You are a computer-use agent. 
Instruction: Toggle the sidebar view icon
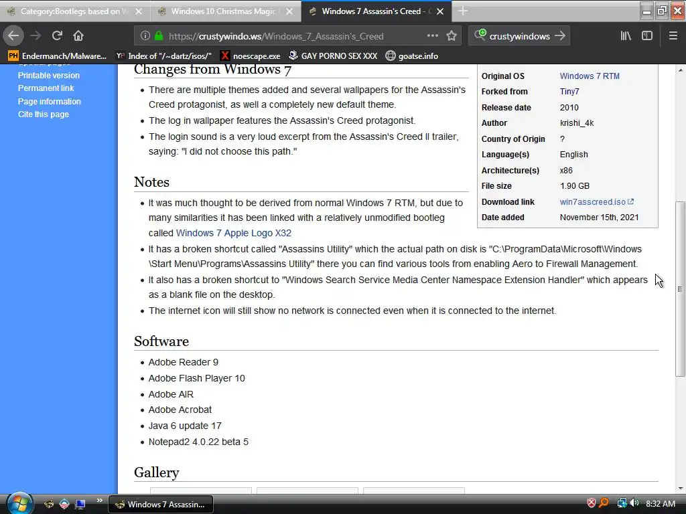(647, 36)
